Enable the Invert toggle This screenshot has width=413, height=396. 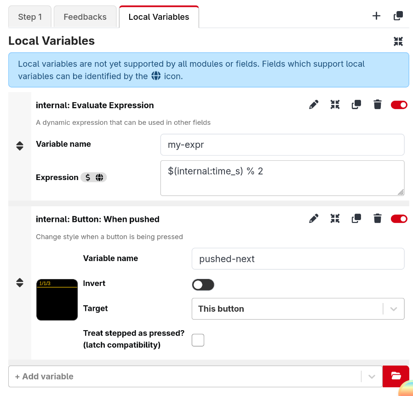(x=203, y=285)
